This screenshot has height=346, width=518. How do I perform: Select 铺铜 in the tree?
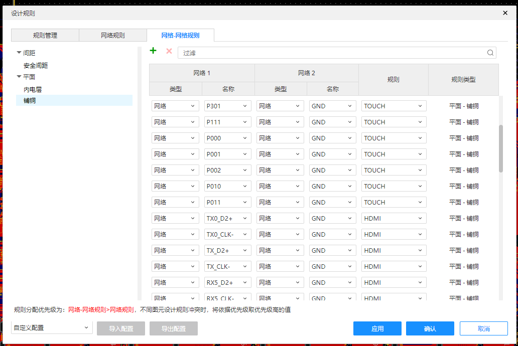(74, 100)
